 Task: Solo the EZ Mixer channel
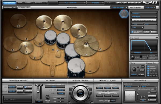coord(39,85)
